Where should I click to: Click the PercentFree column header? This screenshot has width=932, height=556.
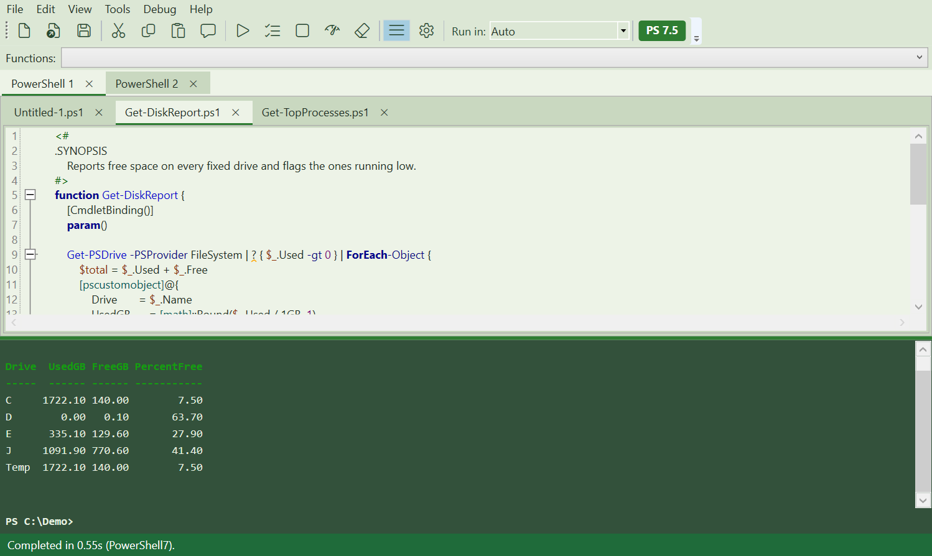coord(169,367)
